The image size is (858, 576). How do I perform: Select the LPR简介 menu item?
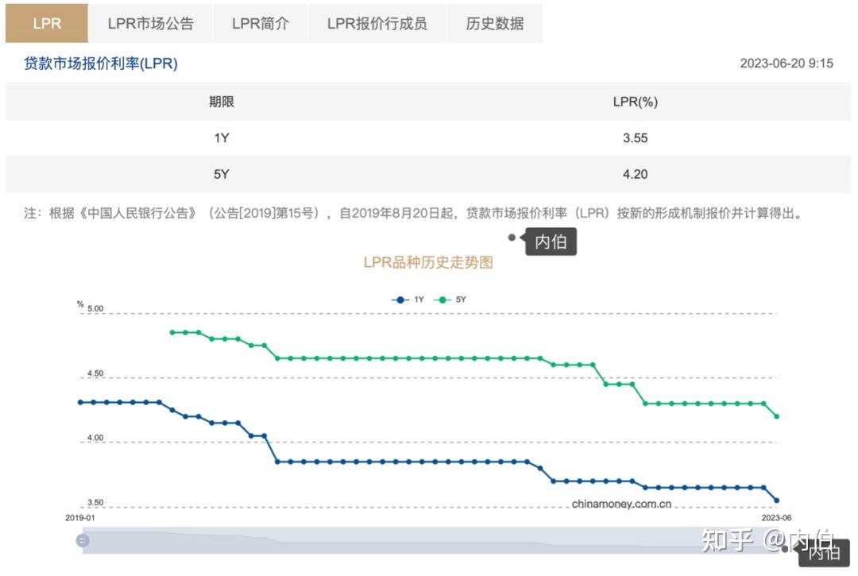[261, 23]
